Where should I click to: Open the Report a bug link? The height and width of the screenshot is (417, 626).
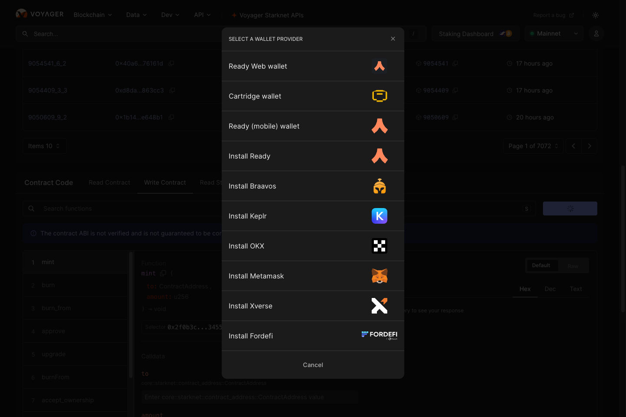[x=553, y=15]
